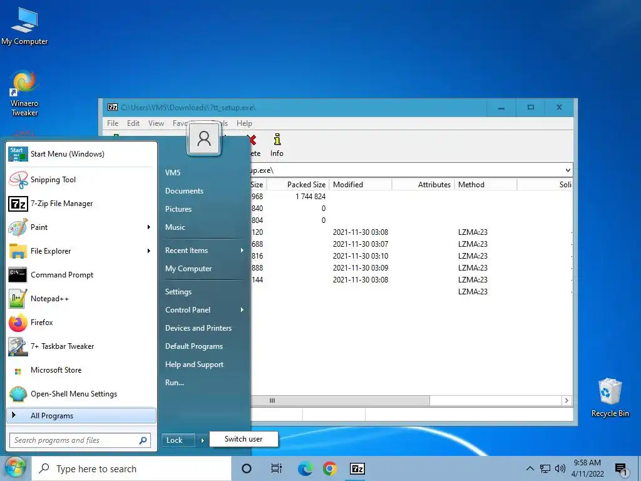
Task: Open 7+ Taskbar Tweaker
Action: (x=81, y=346)
